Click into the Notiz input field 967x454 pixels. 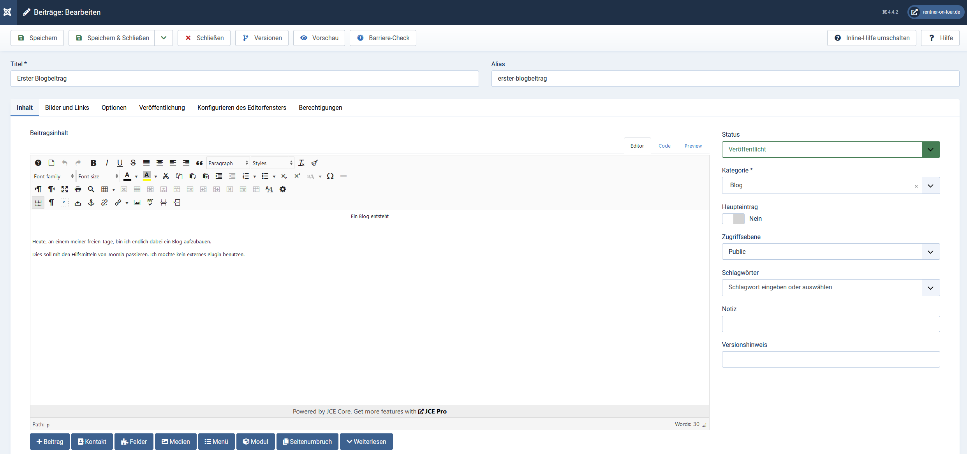pos(831,324)
